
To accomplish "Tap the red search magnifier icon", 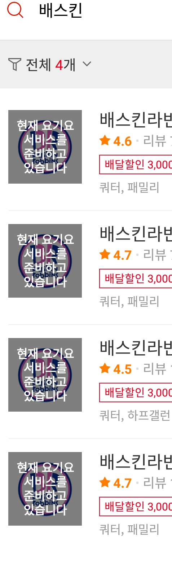I will click(x=15, y=10).
